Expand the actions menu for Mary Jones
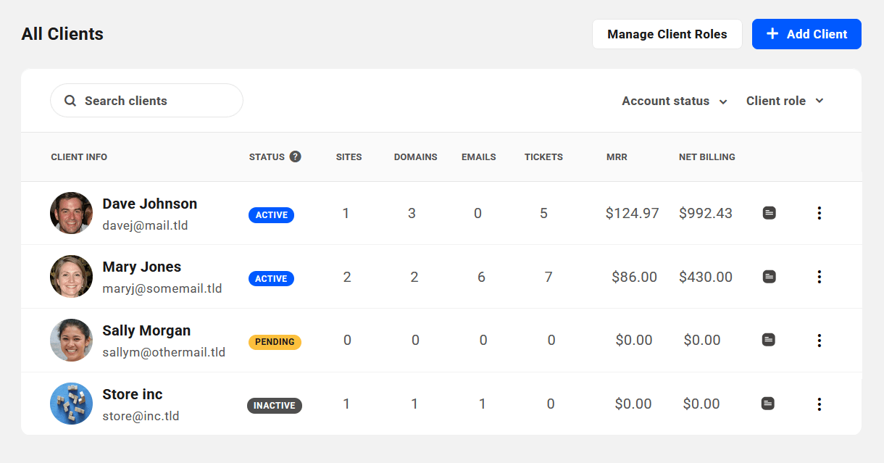 tap(820, 276)
